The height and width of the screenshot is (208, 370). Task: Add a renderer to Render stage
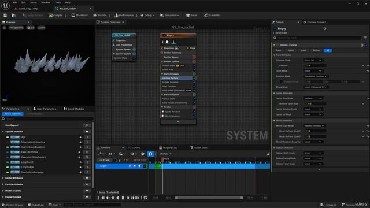[x=194, y=107]
